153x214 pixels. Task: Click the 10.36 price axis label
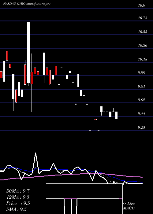pos(143,45)
